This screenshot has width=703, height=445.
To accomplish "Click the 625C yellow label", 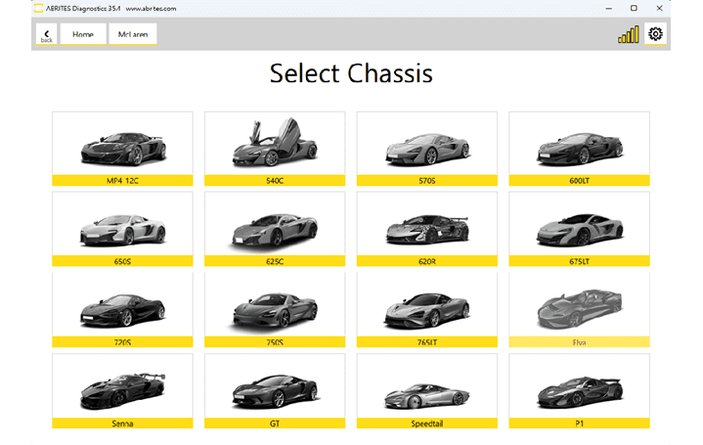I will pyautogui.click(x=275, y=261).
